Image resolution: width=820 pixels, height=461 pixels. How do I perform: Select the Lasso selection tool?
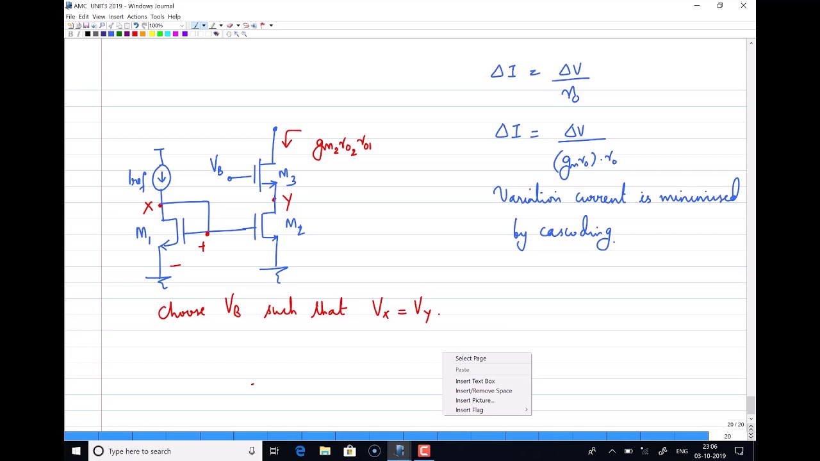pos(246,26)
